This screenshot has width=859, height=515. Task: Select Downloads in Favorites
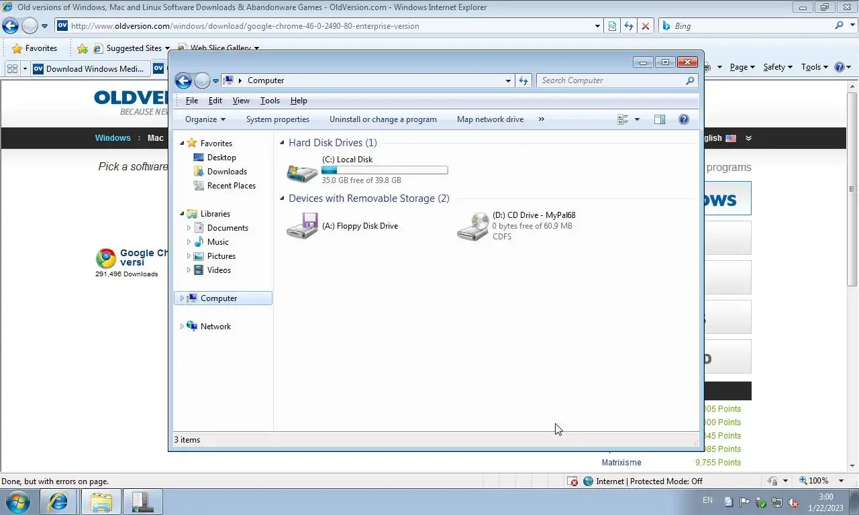coord(227,172)
